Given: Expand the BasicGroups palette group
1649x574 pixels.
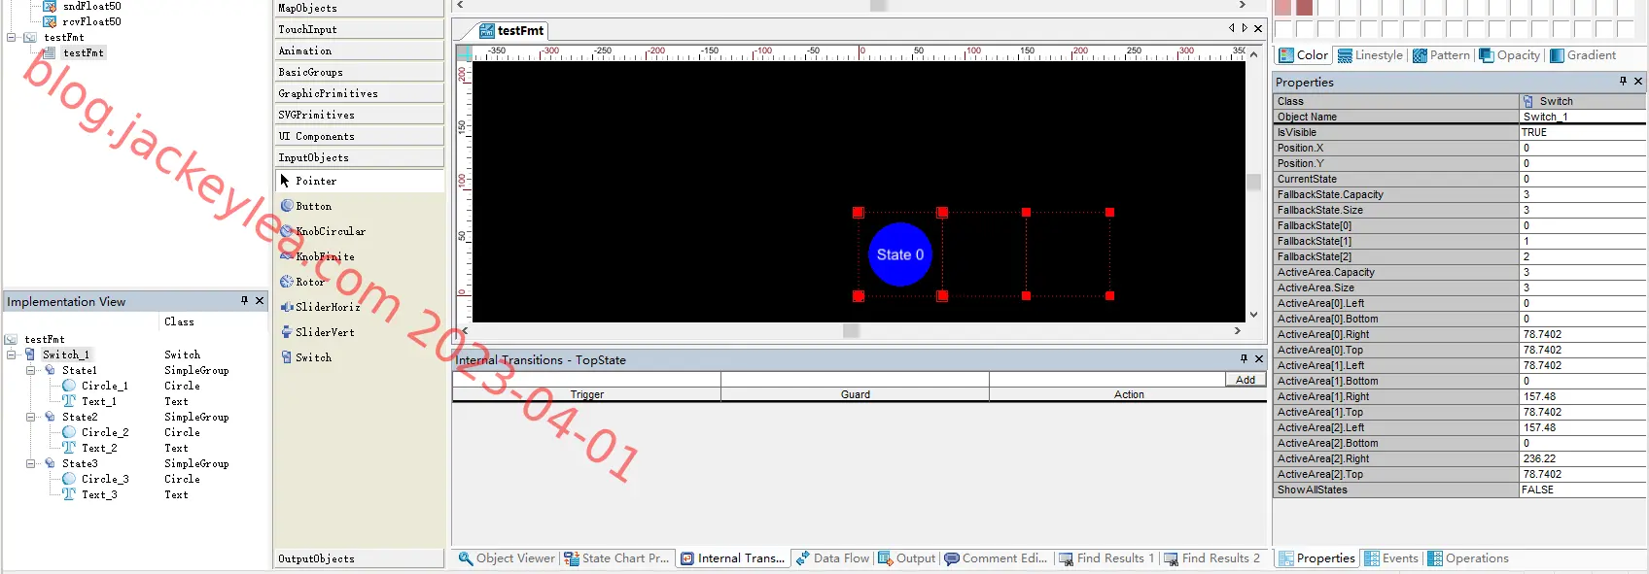Looking at the screenshot, I should pos(359,72).
